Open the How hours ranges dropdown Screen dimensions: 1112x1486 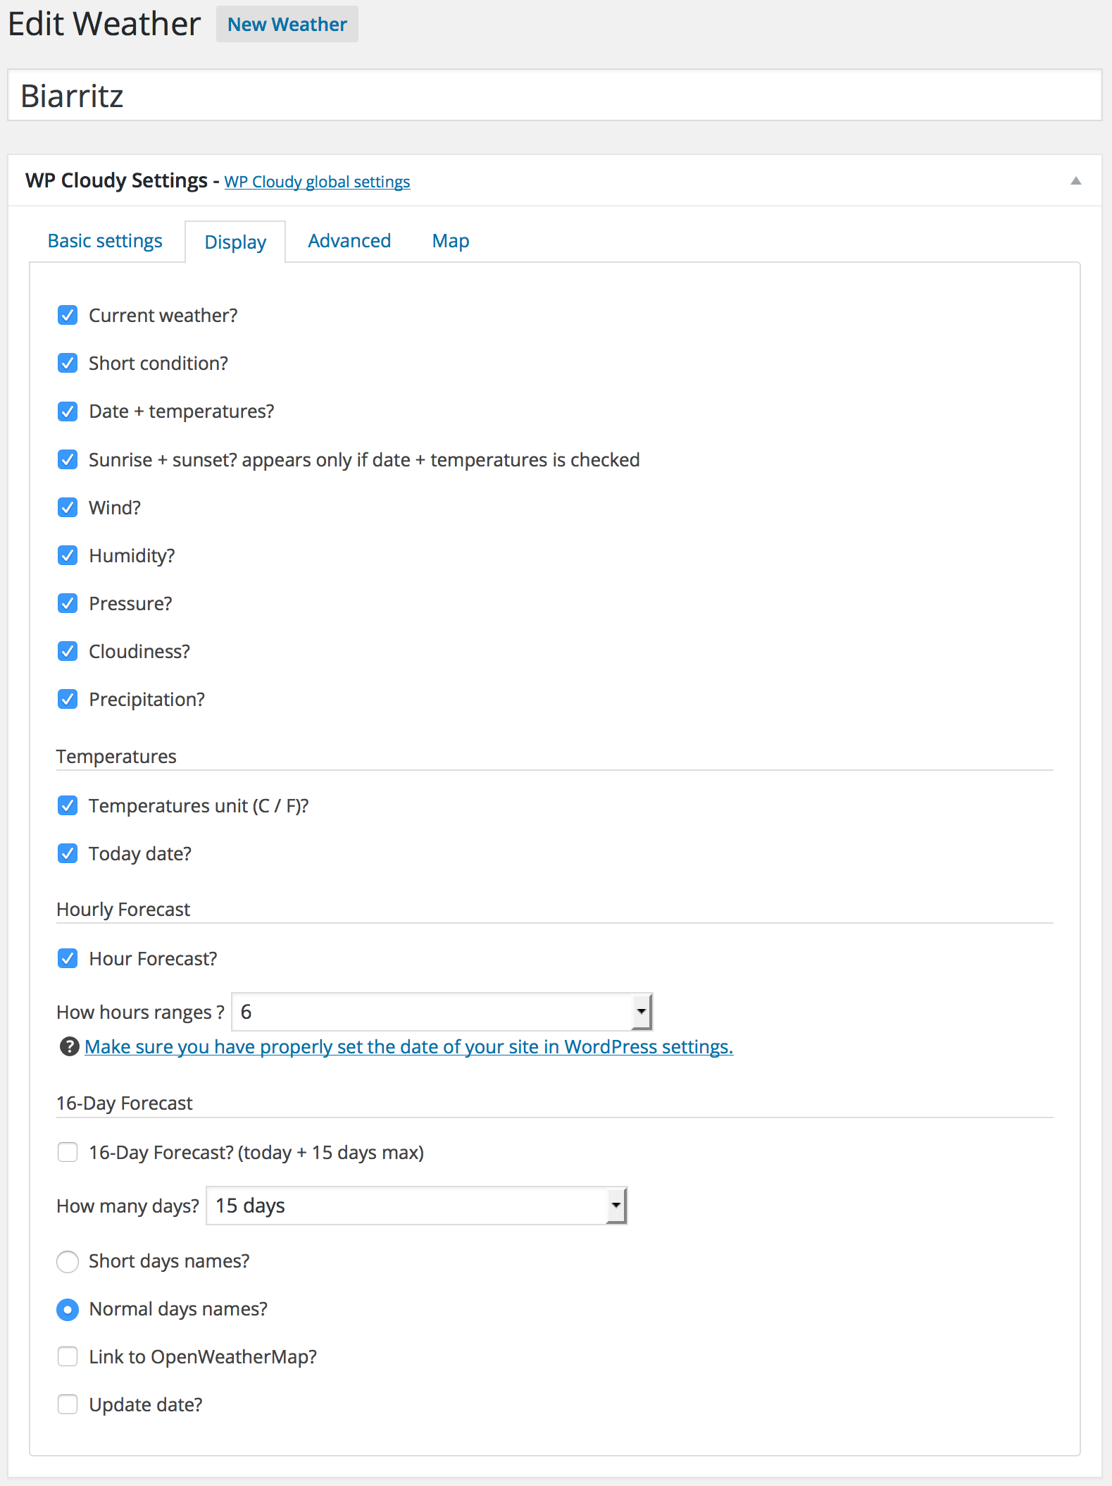[x=442, y=1012]
